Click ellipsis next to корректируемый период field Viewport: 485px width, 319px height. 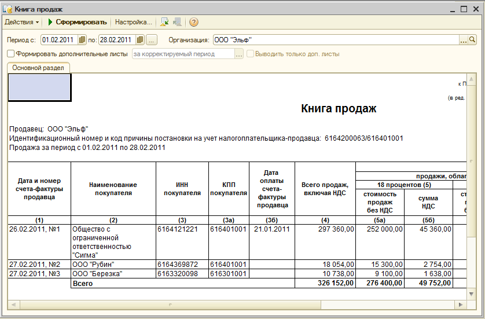(239, 54)
